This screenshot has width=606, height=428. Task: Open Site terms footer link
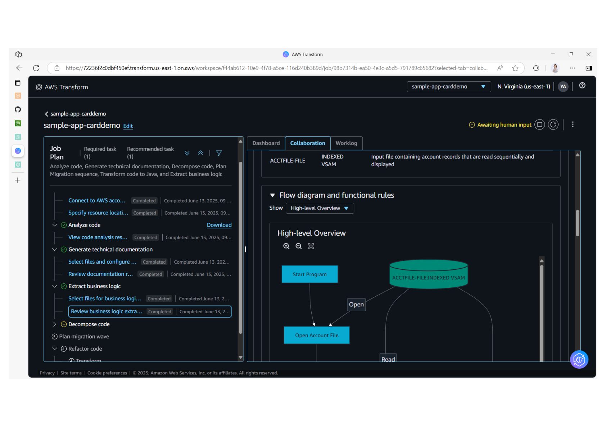[x=71, y=373]
